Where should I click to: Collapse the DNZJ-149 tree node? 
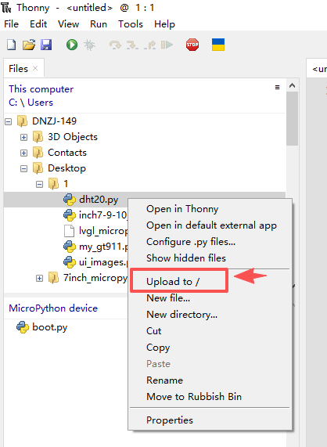tap(9, 121)
